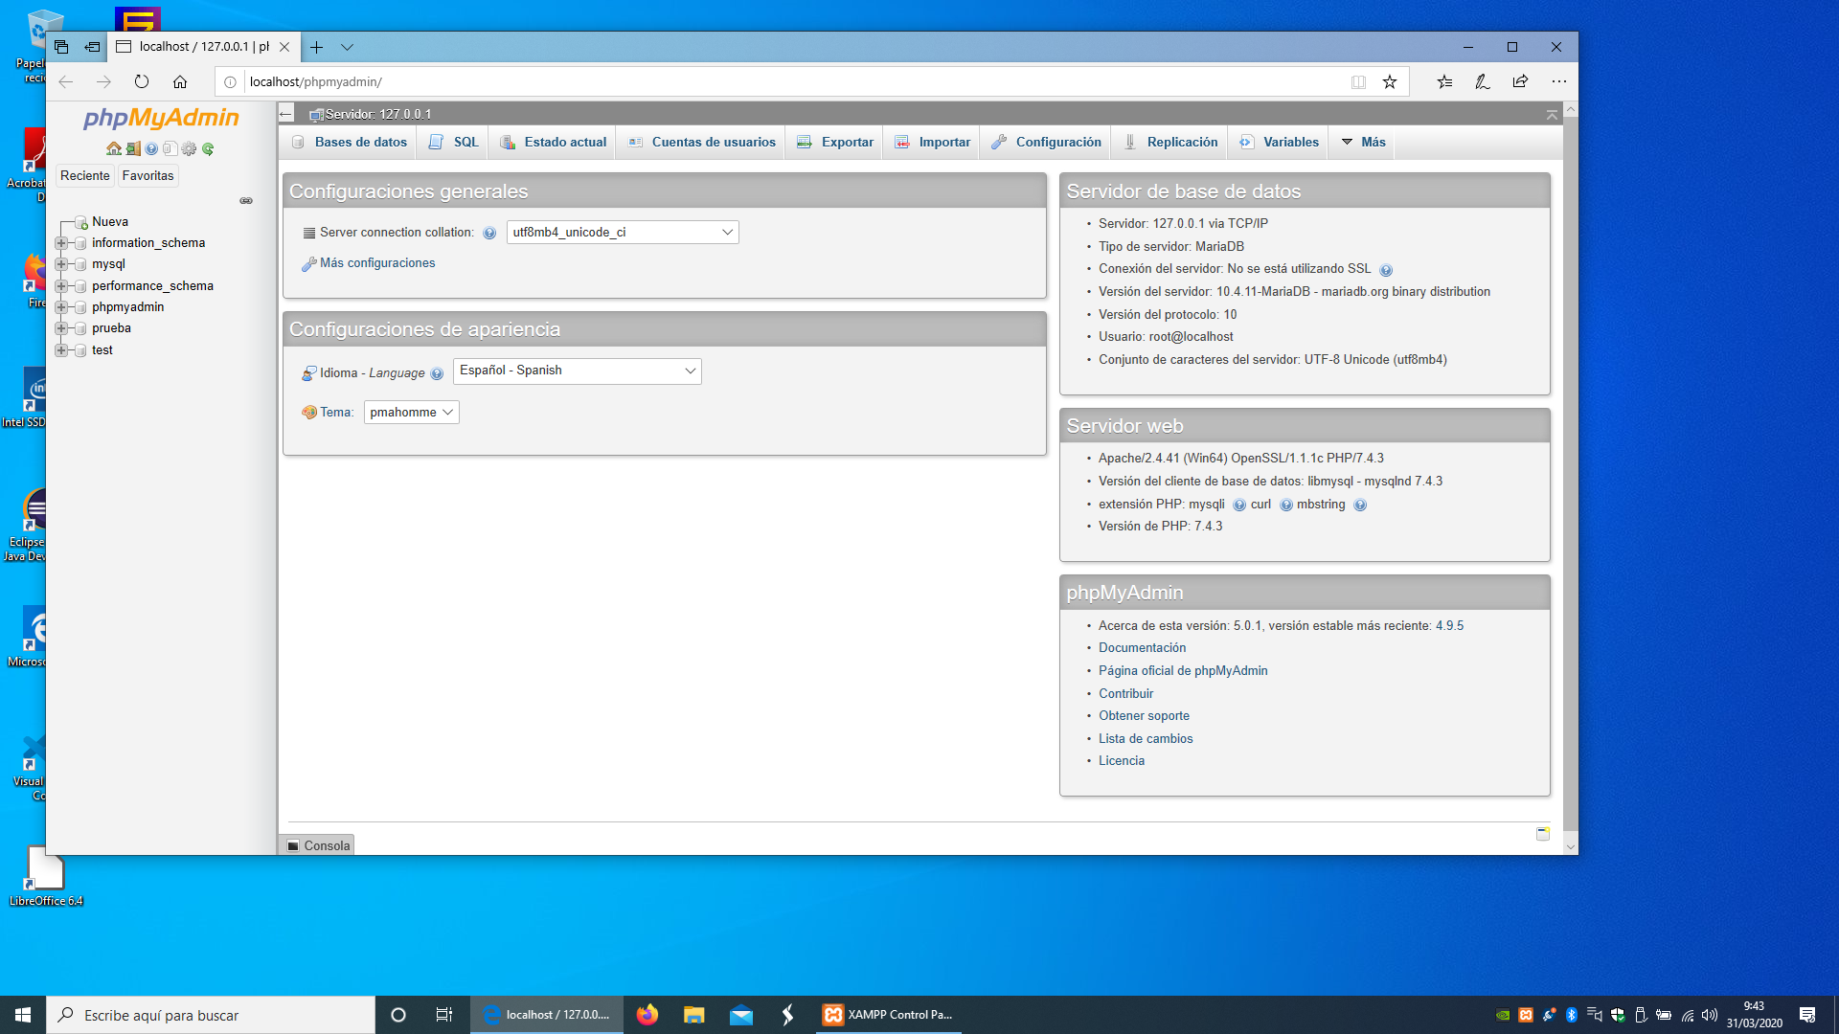Open the SQL tab

[x=454, y=143]
